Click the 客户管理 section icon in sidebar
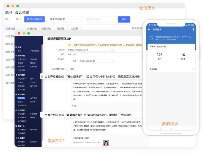 pos(17,75)
